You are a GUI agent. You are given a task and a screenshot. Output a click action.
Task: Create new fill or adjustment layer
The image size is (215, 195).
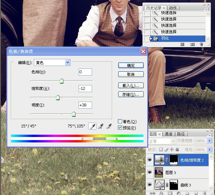(179, 193)
